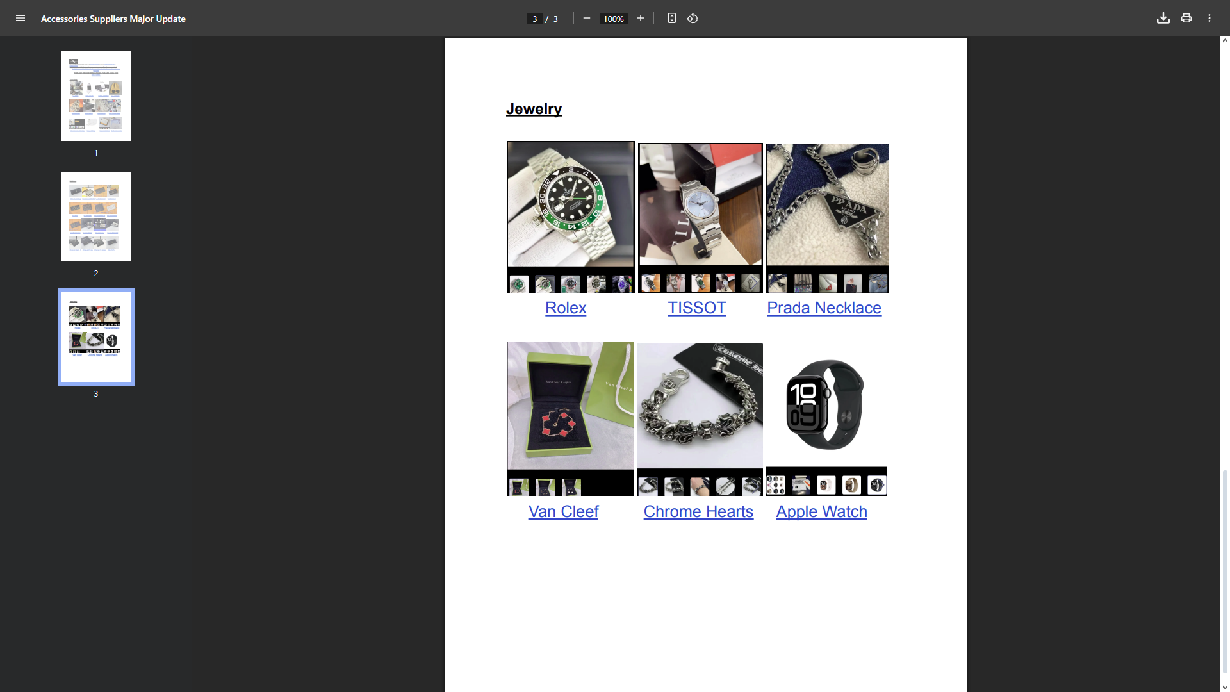Click the current page number field

click(534, 19)
